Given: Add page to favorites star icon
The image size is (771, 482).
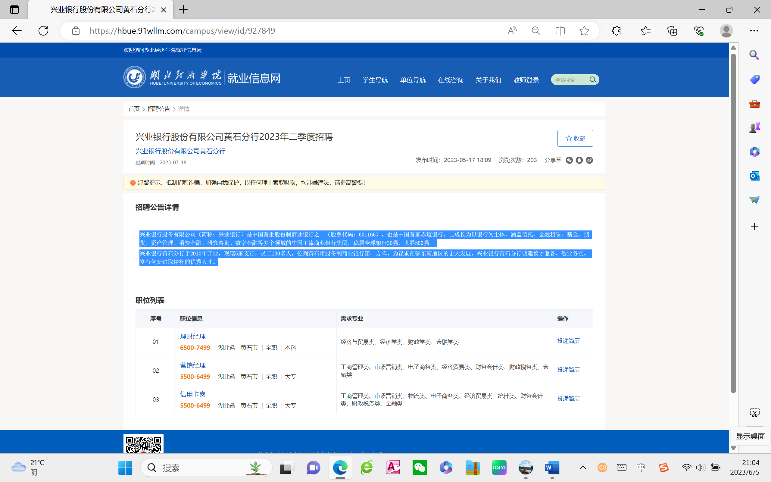Looking at the screenshot, I should pyautogui.click(x=584, y=31).
